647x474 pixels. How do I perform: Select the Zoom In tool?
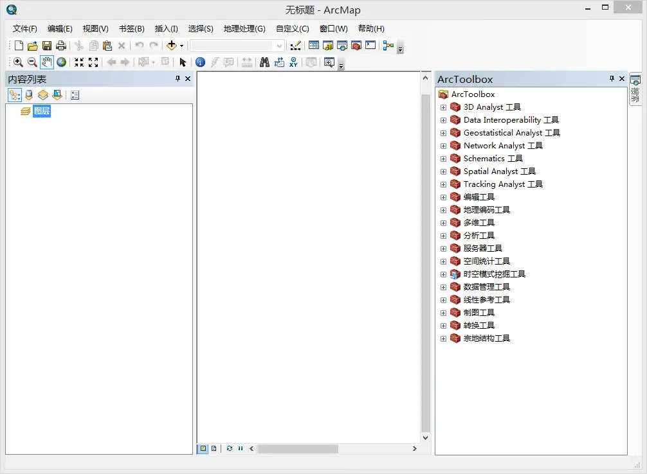(18, 62)
